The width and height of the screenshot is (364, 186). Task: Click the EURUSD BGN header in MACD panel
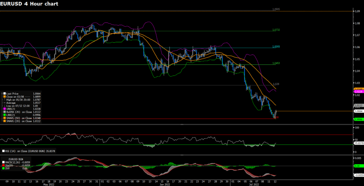coord(15,159)
